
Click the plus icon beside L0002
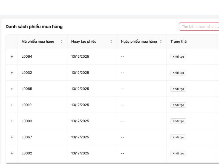[x=12, y=153]
